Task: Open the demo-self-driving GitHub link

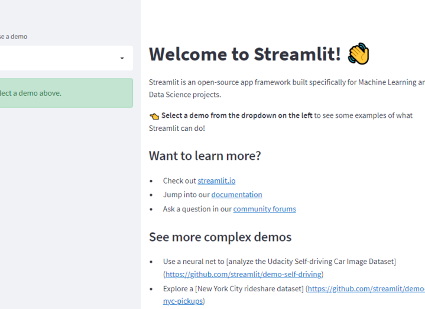Action: 243,275
